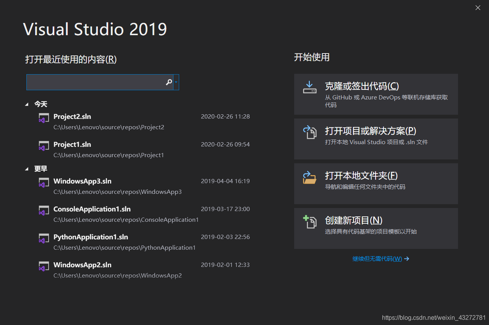Click the date 2019-04-04 16:19
This screenshot has height=325, width=489.
click(225, 181)
